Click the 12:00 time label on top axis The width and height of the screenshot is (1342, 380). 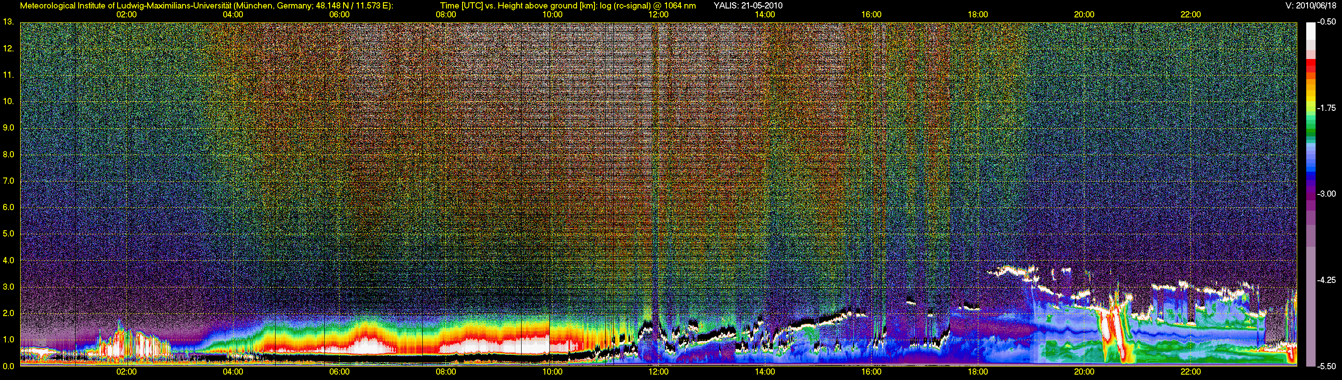pos(658,15)
